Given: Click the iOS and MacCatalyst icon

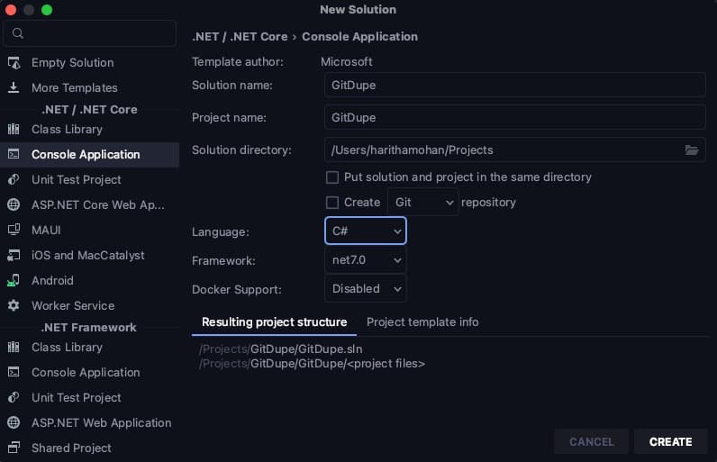Looking at the screenshot, I should 14,255.
